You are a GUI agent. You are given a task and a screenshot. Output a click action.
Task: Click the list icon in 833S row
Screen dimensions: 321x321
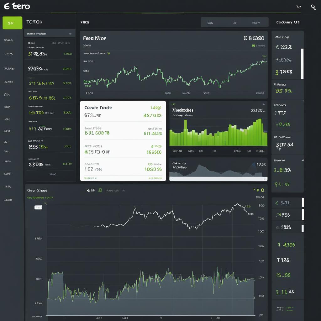pyautogui.click(x=278, y=227)
